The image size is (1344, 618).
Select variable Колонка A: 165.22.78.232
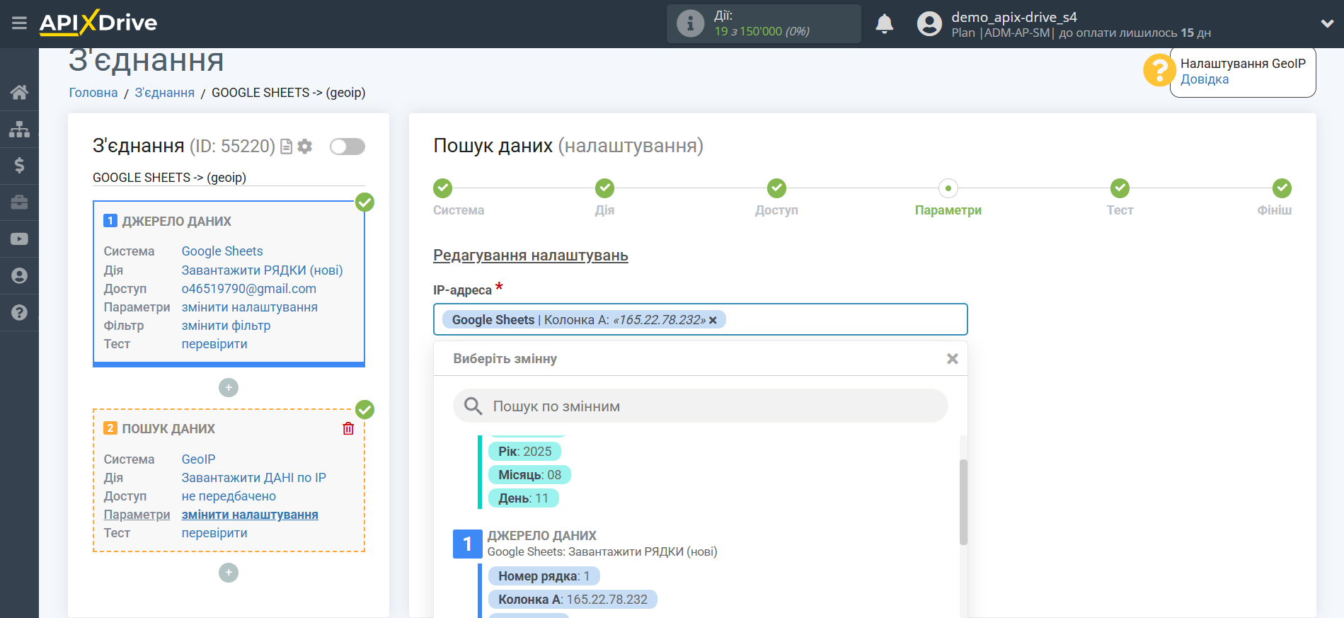click(573, 600)
